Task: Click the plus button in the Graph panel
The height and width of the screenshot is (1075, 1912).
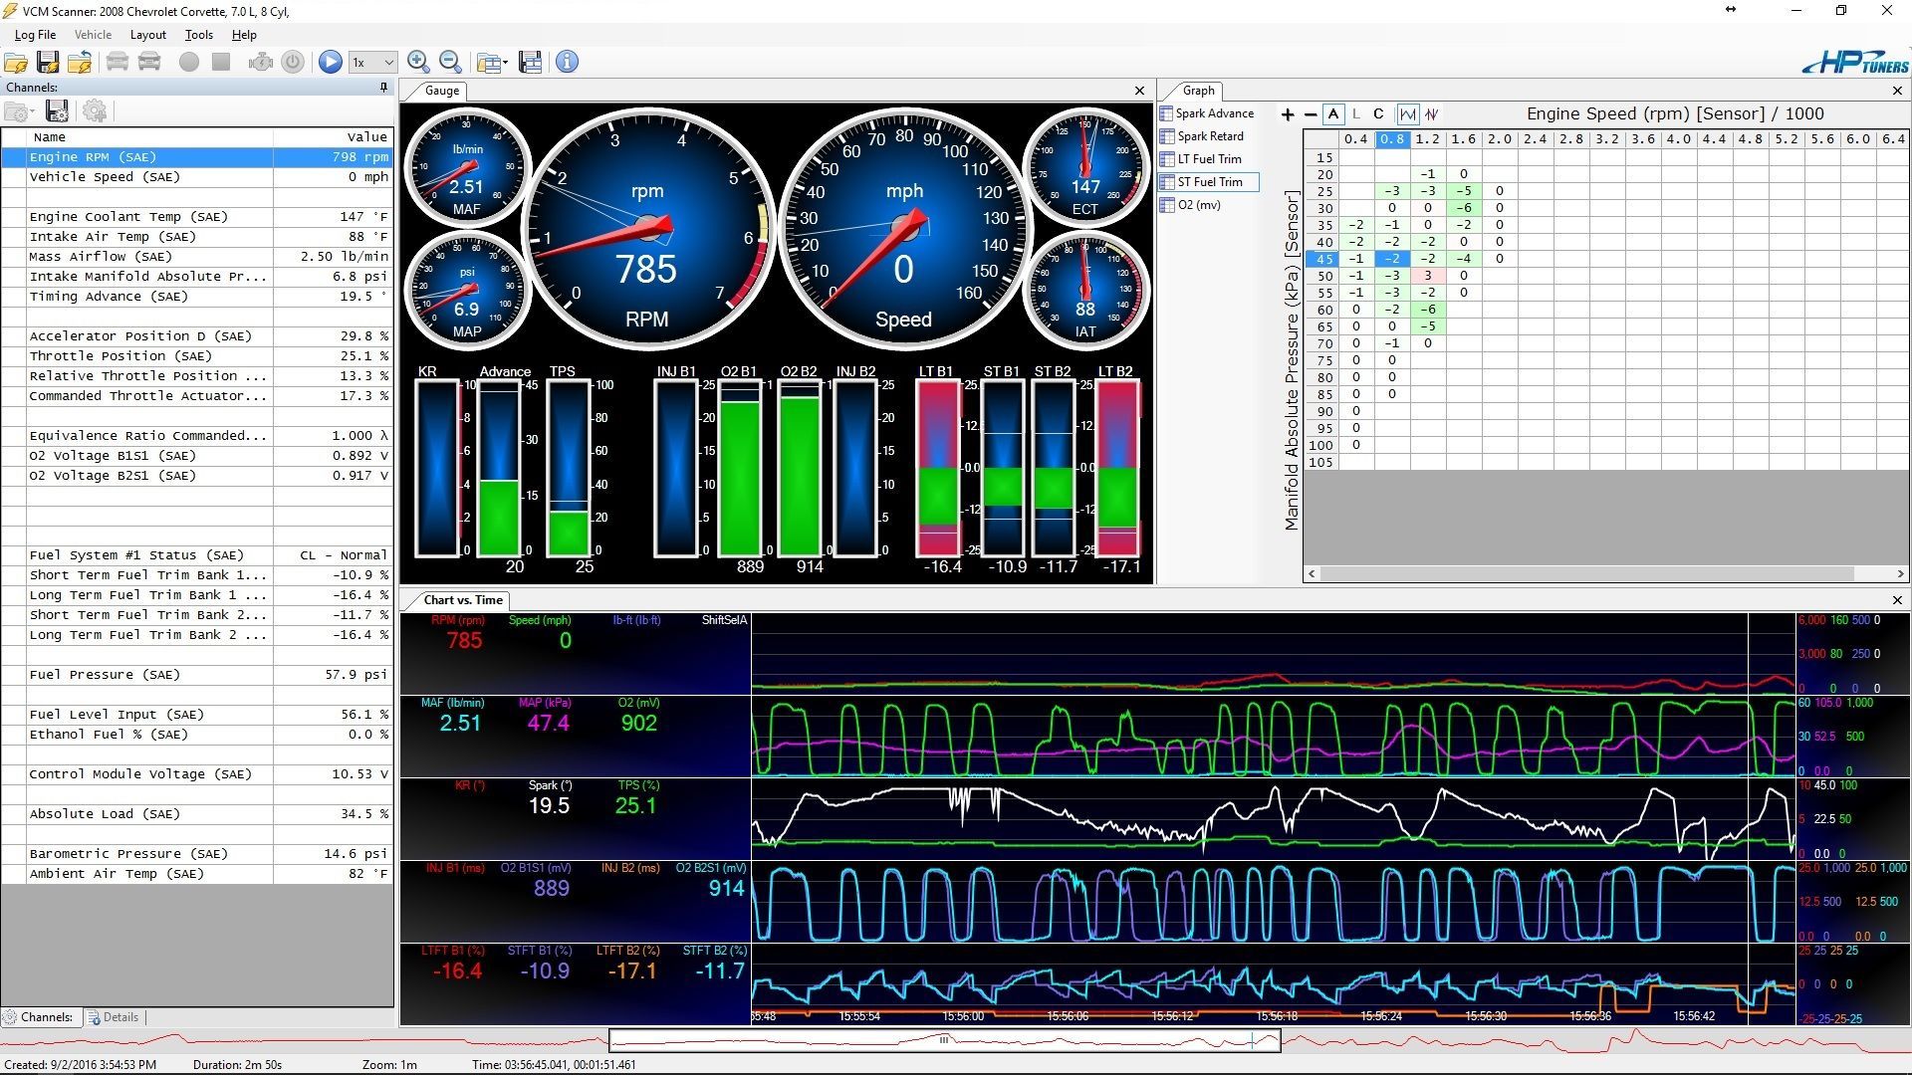Action: pos(1288,114)
